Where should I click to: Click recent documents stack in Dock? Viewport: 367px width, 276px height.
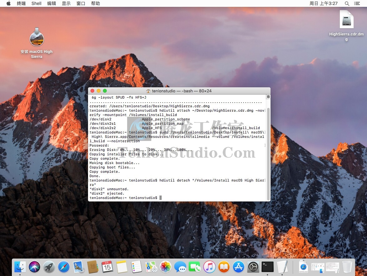[318, 267]
